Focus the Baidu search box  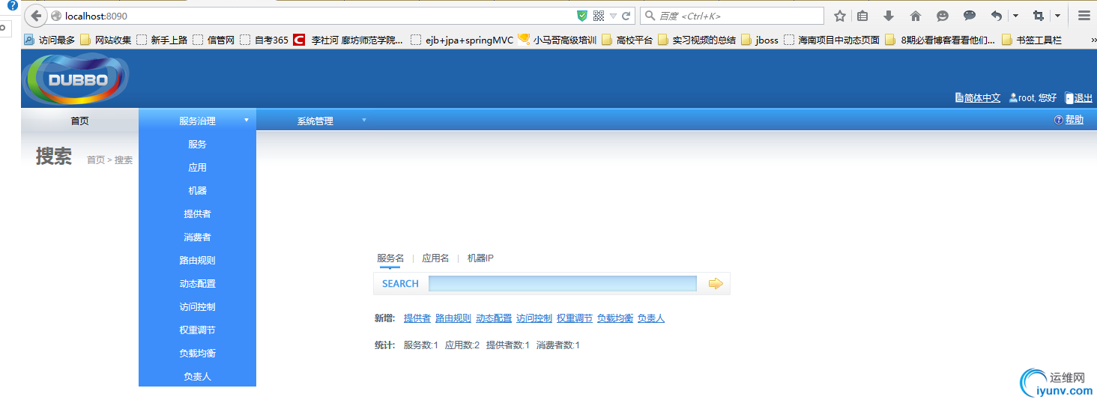coord(732,16)
